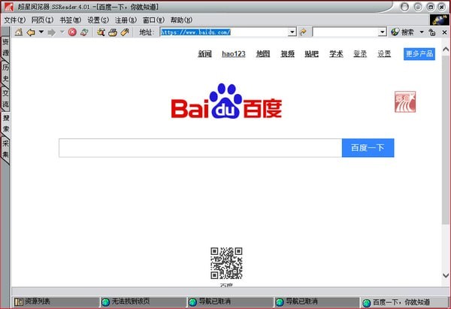Click the red seal icon beside Baidu logo
Viewport: 451px width, 309px height.
click(x=404, y=104)
